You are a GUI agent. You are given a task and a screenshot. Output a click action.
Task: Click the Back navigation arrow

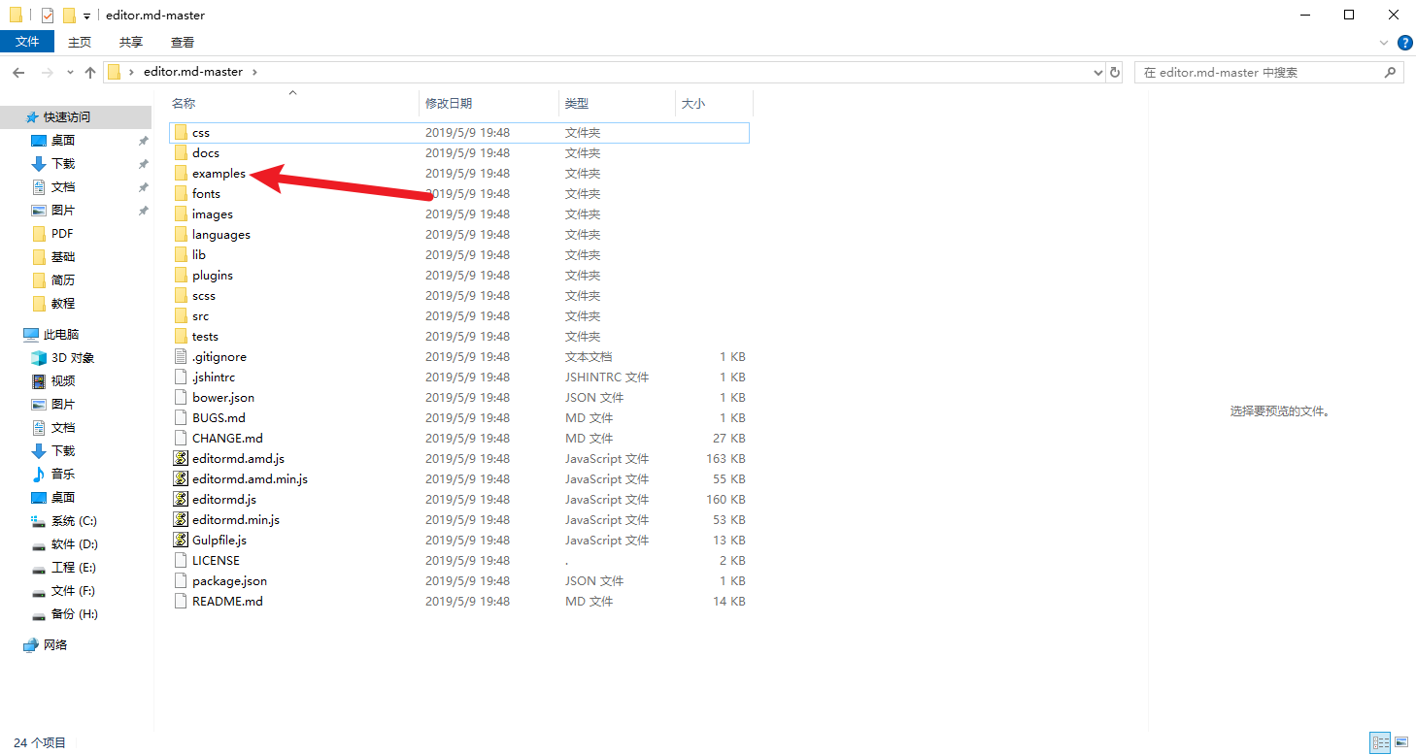coord(18,72)
